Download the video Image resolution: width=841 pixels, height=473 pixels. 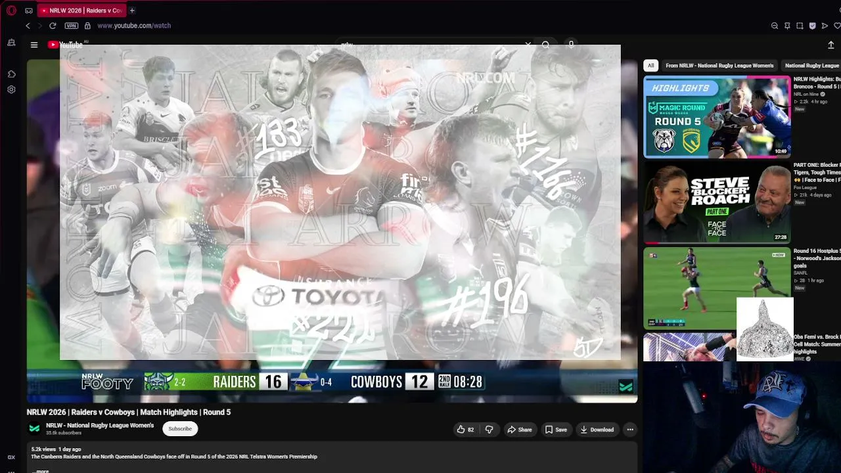pos(597,430)
